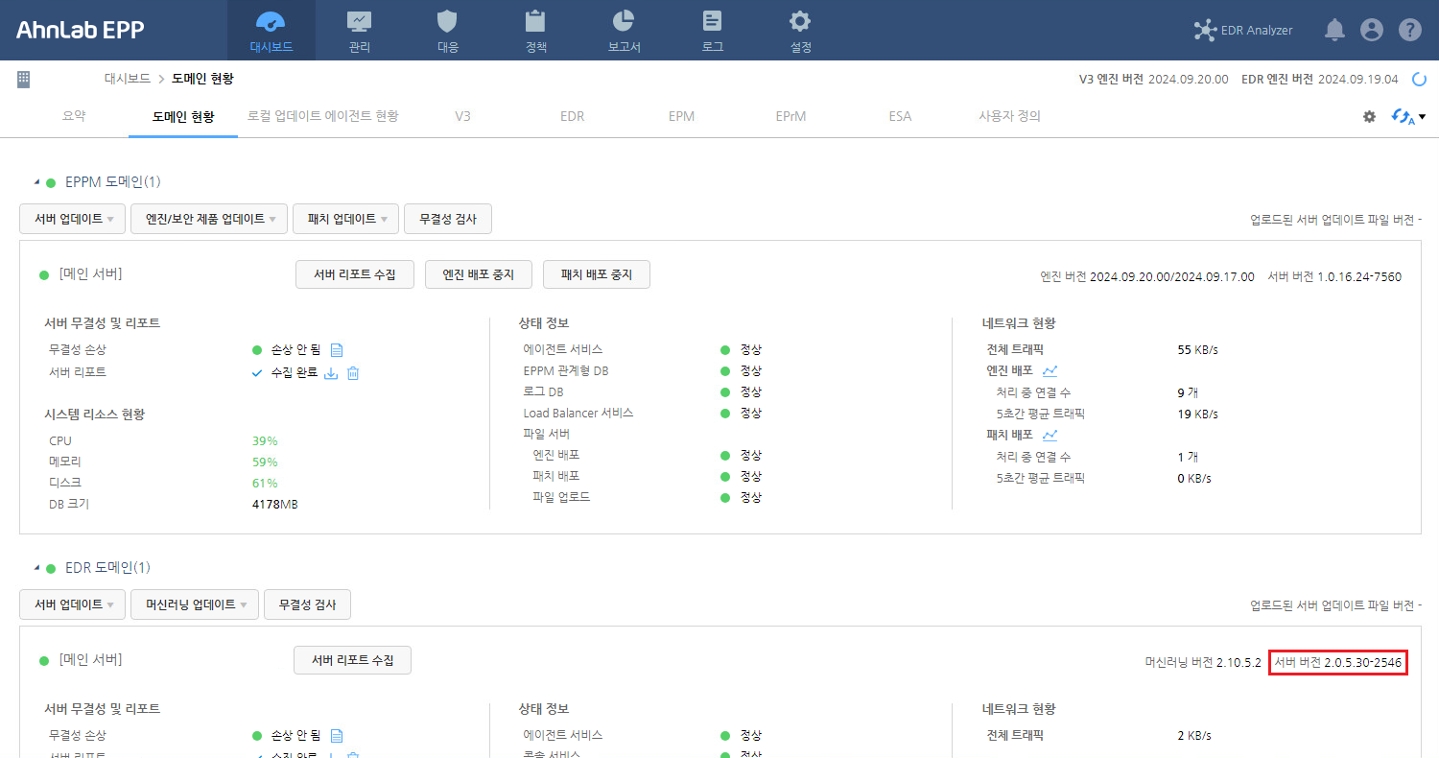Switch to the 도메인 현황 tab

[183, 116]
